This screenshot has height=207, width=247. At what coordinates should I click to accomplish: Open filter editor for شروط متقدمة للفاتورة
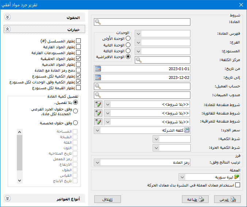point(98,113)
